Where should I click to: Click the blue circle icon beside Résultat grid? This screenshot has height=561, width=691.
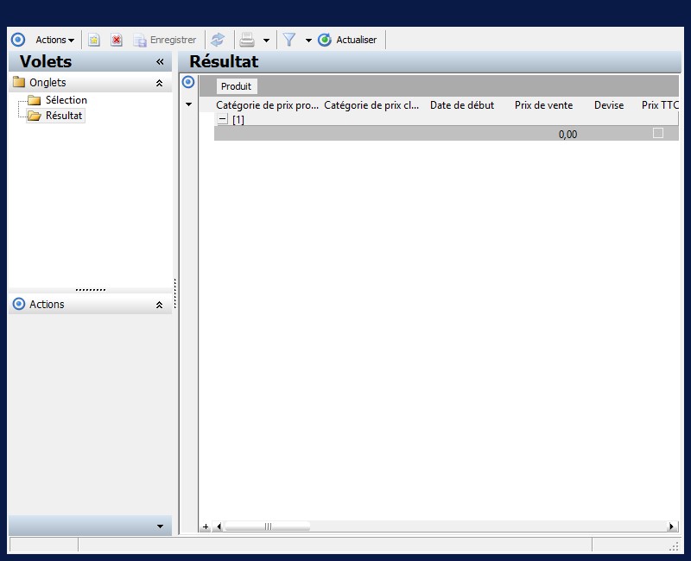(x=188, y=82)
